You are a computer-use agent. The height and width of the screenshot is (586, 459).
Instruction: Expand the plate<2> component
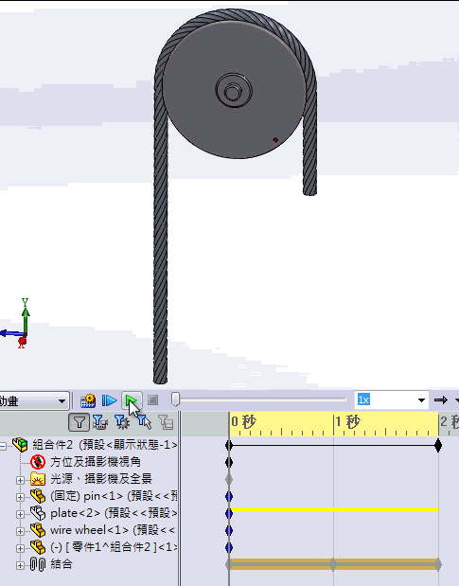(x=20, y=515)
